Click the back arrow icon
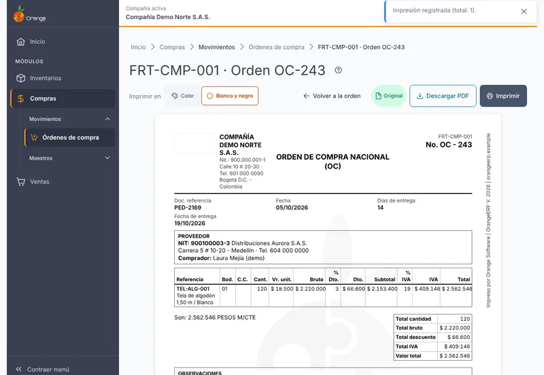Viewport: 544px width, 375px height. pyautogui.click(x=307, y=96)
